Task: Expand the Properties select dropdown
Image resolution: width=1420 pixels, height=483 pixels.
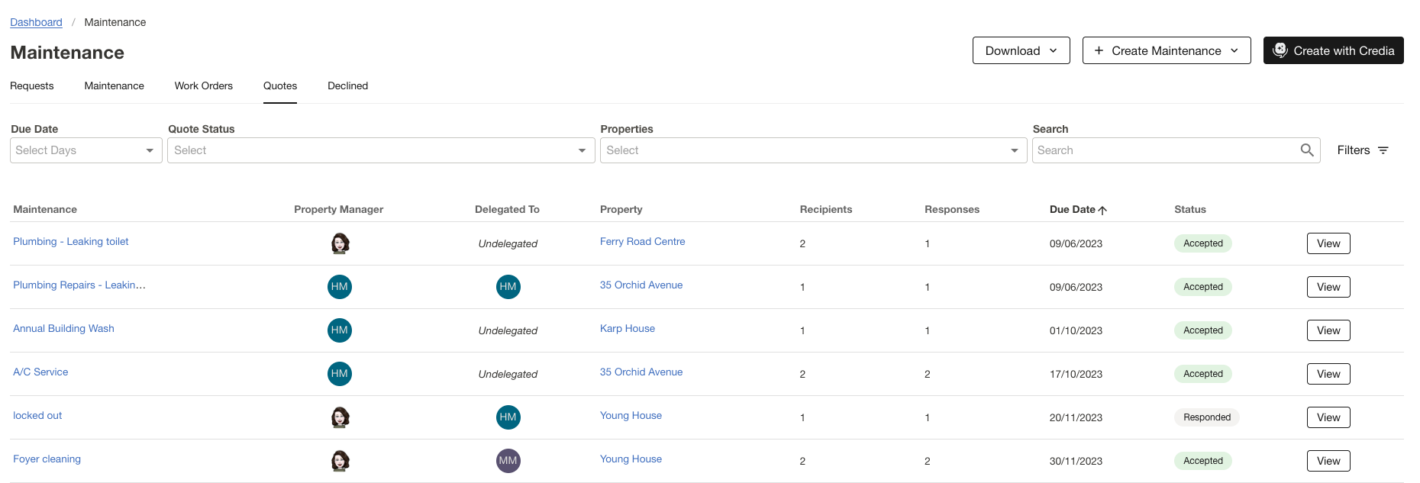Action: 813,150
